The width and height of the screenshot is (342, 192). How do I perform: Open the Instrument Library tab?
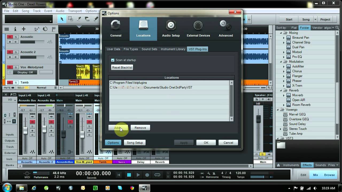click(x=173, y=49)
